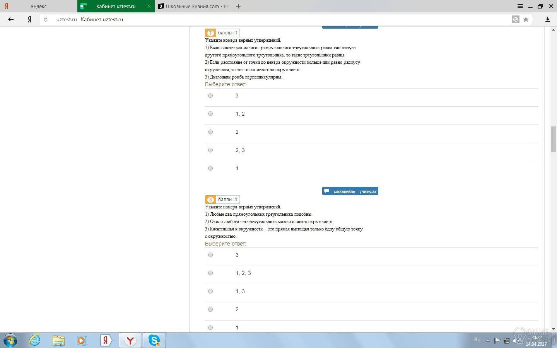
Task: Click the сообщение учителю button
Action: tap(350, 191)
